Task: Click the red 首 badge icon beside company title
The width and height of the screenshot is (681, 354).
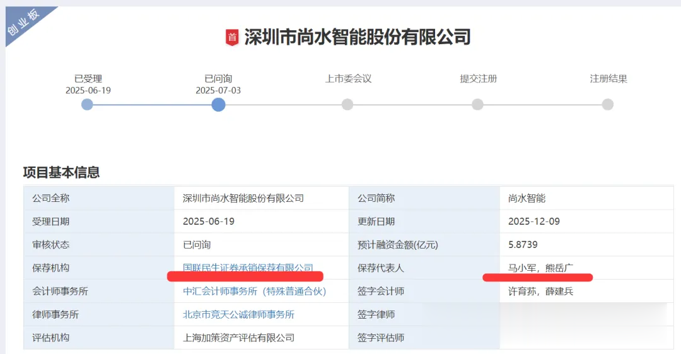Action: tap(232, 37)
